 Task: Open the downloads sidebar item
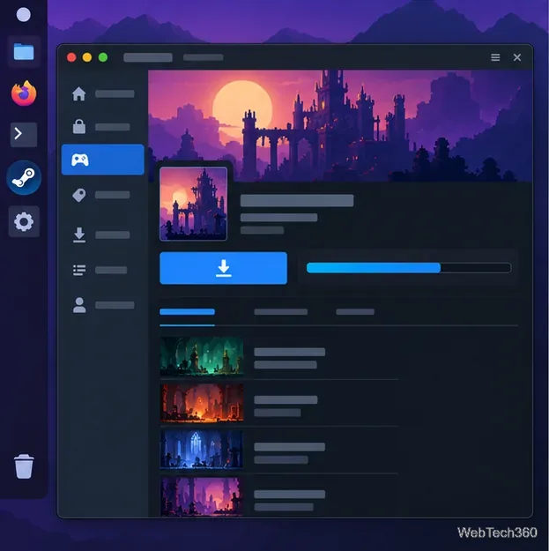[x=103, y=235]
